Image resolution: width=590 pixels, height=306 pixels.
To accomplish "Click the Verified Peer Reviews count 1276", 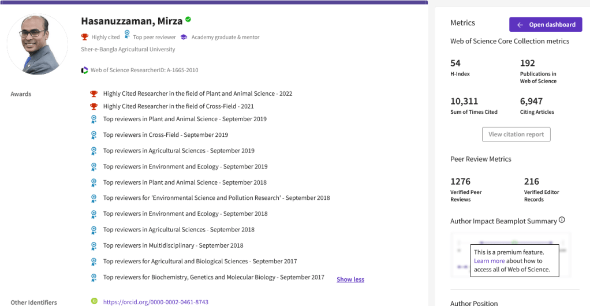I will [x=461, y=181].
